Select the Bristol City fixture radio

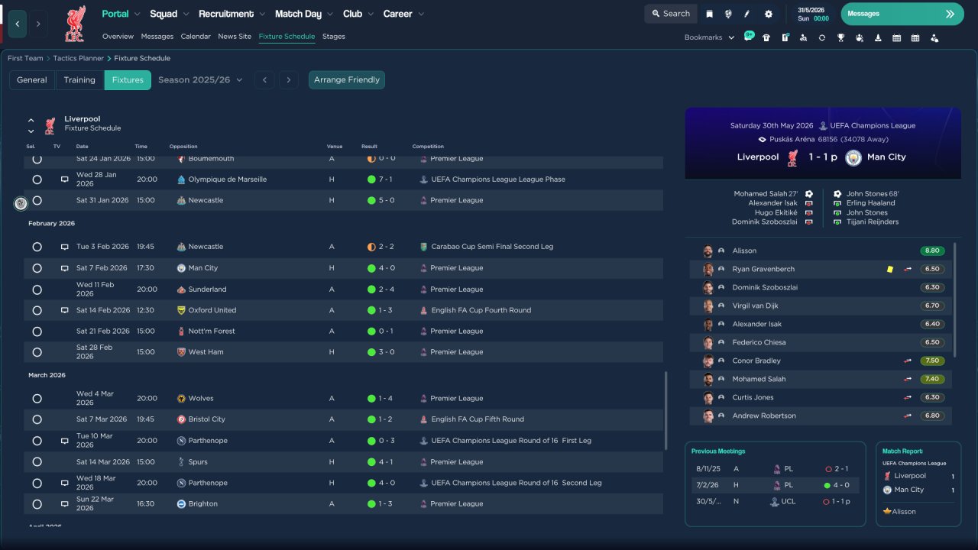click(x=37, y=419)
